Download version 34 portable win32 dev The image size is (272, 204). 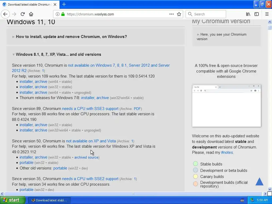(26, 190)
